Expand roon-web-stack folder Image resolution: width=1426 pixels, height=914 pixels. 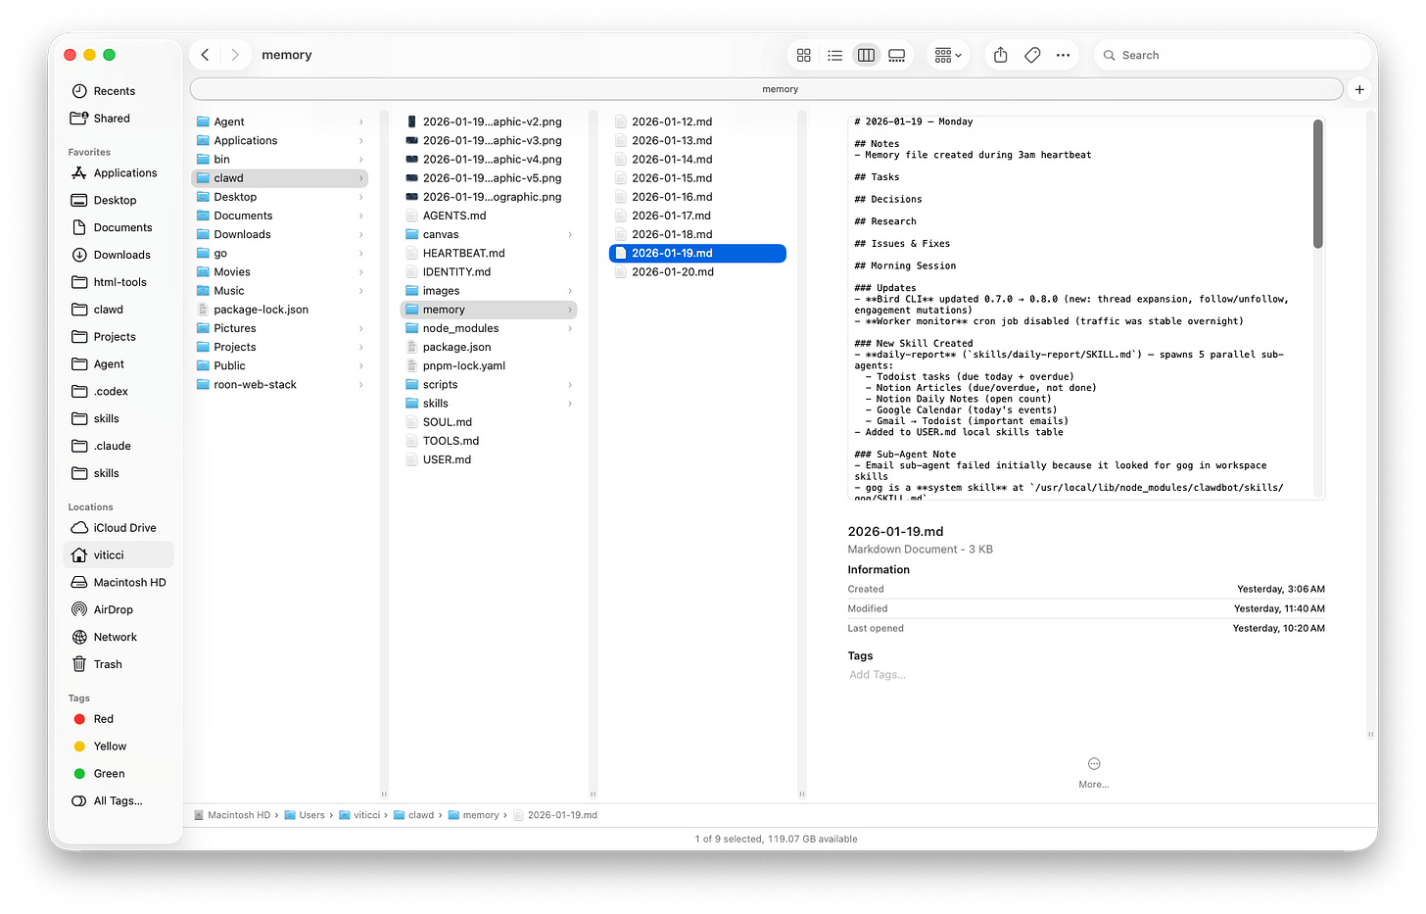(360, 385)
